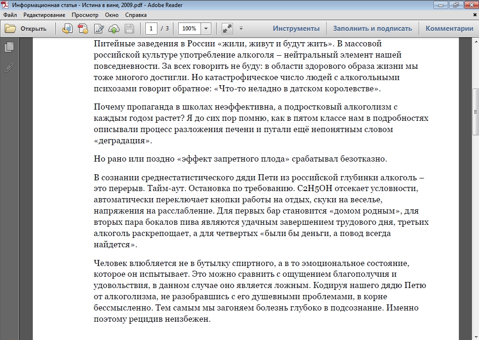Click the sign document pen icon

pyautogui.click(x=99, y=29)
